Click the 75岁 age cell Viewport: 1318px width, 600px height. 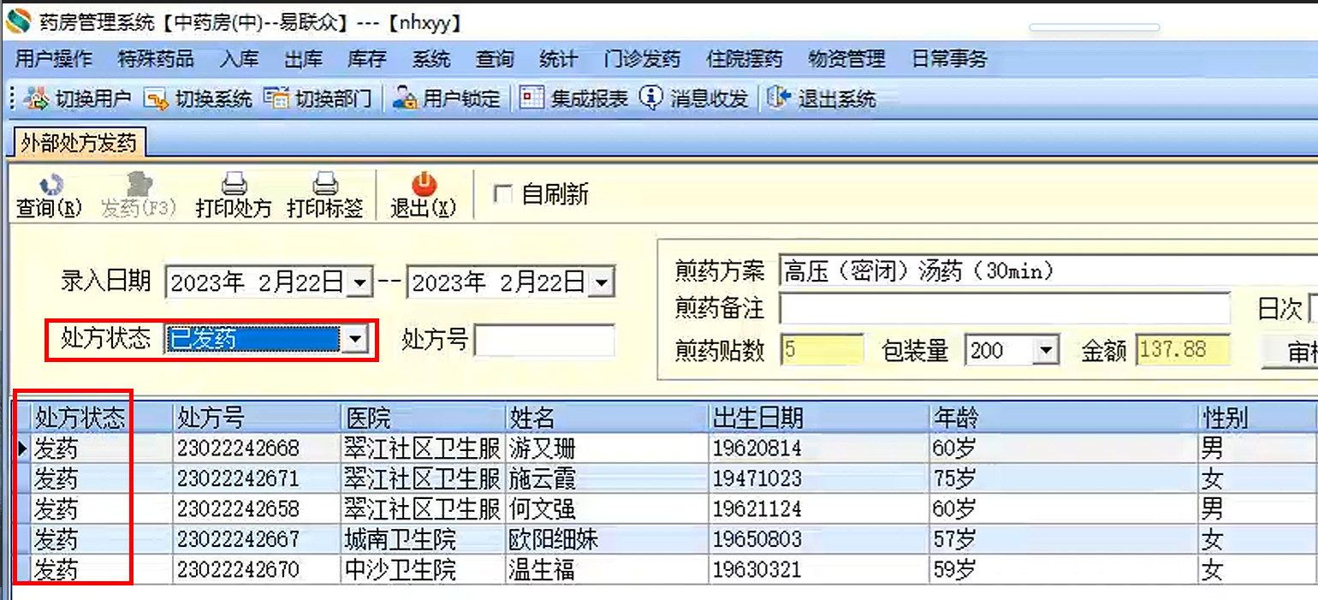coord(1064,478)
